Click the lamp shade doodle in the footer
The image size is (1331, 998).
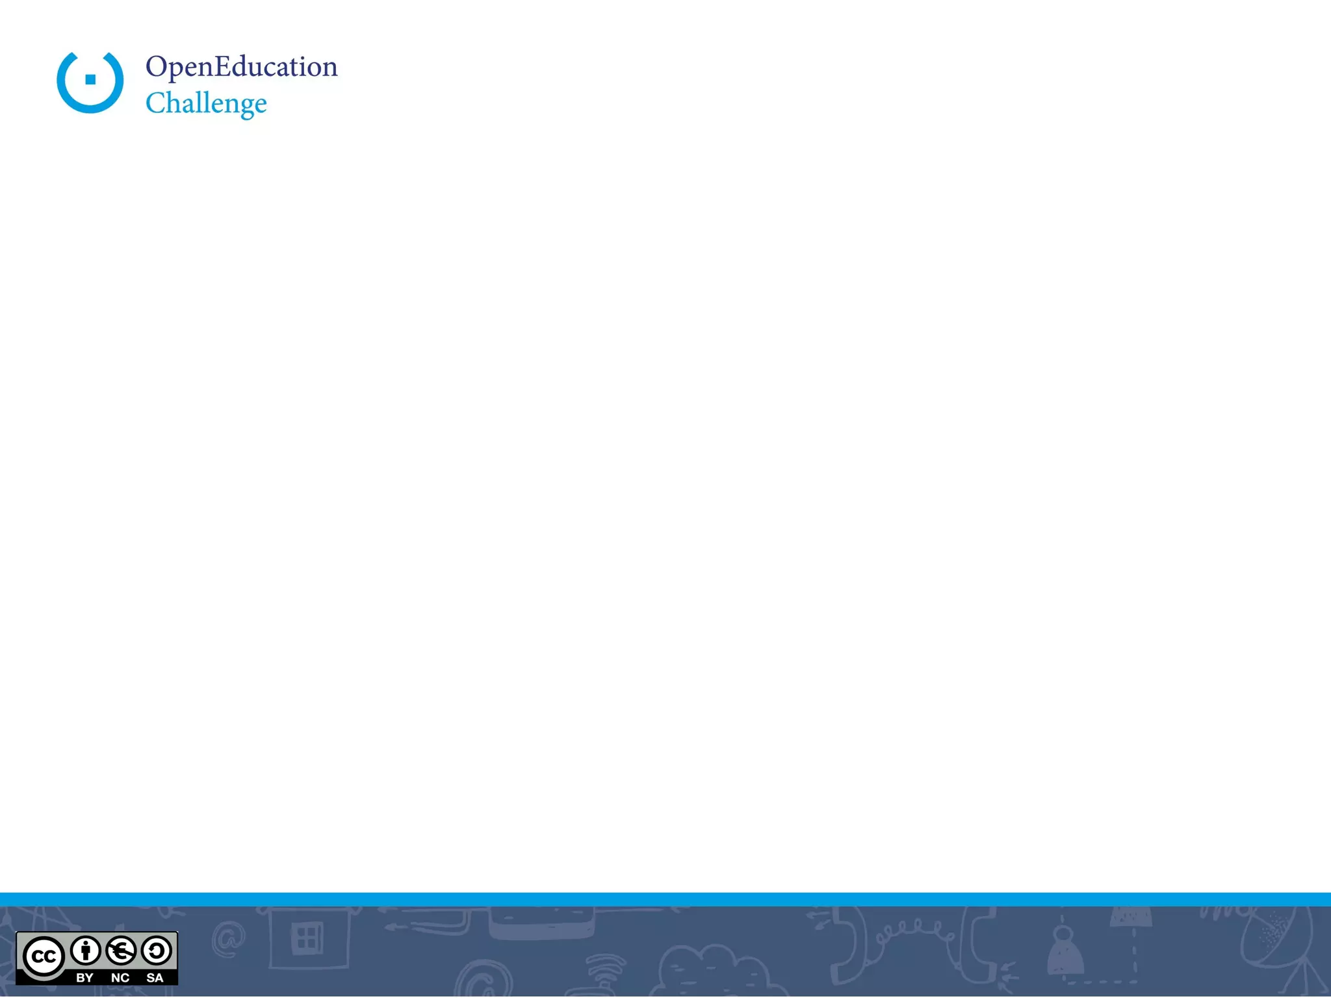pyautogui.click(x=1131, y=917)
